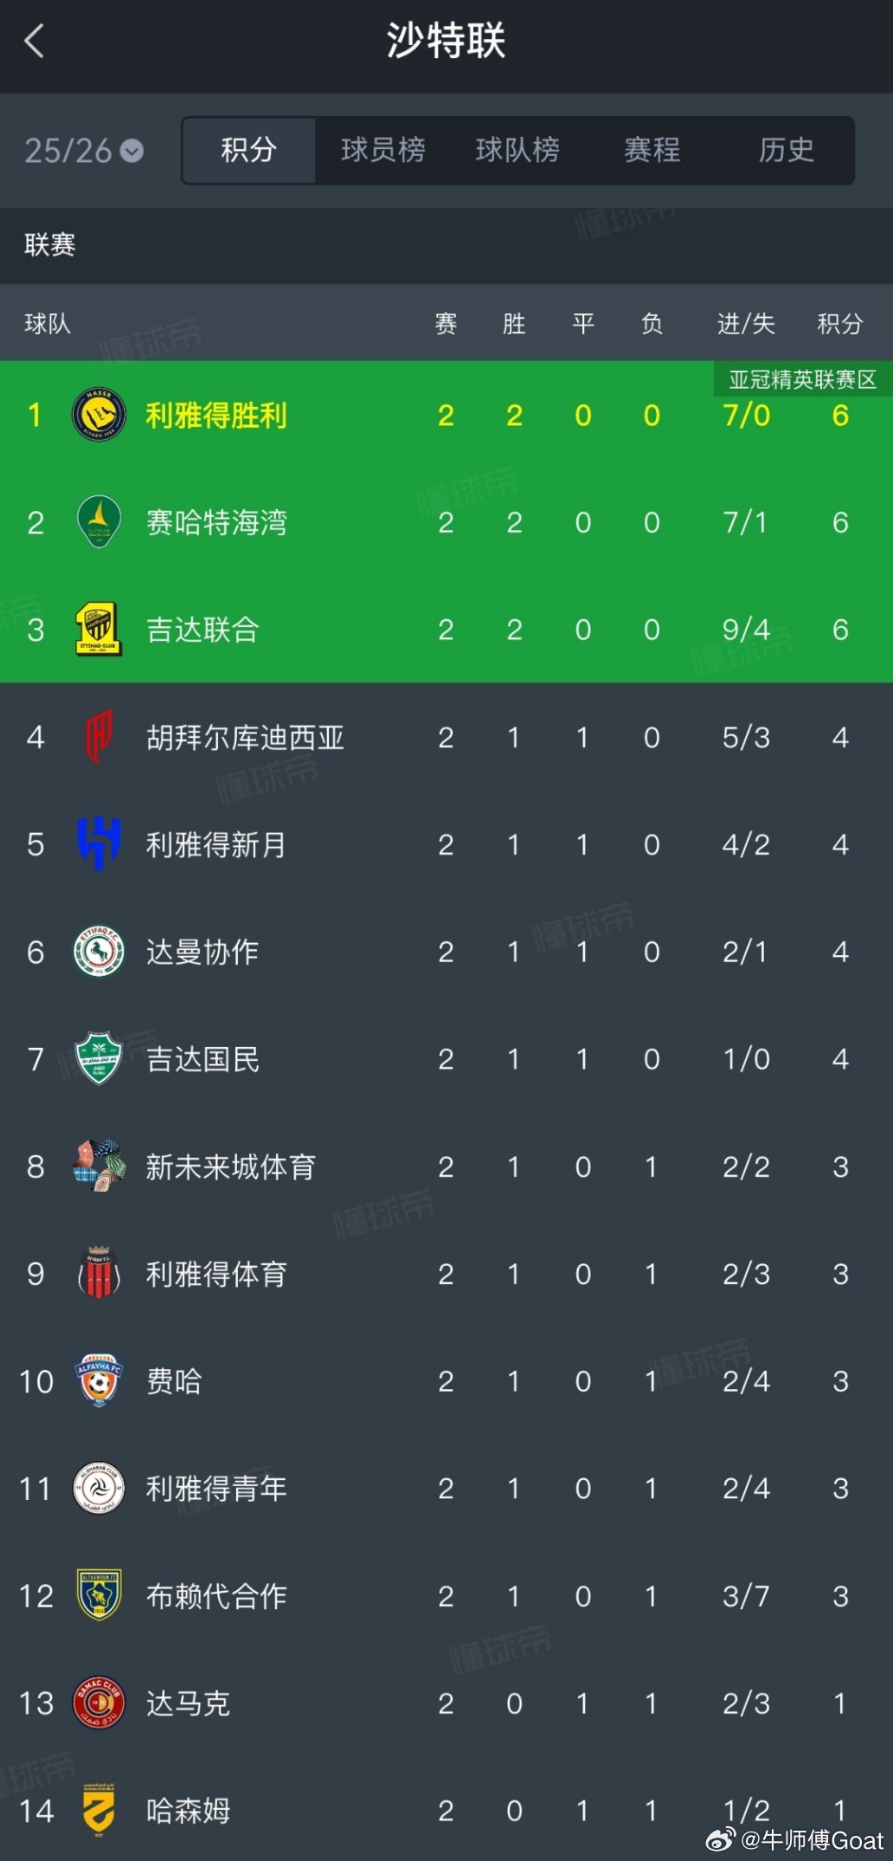Open the 费哈 team row
This screenshot has width=893, height=1861.
446,1381
